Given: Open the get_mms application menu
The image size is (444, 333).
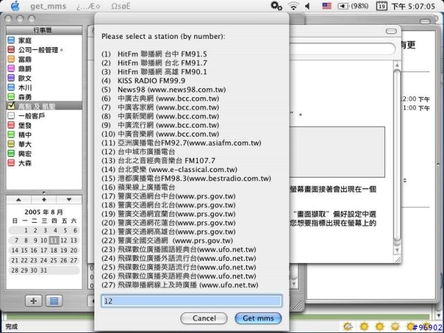Looking at the screenshot, I should coord(48,6).
